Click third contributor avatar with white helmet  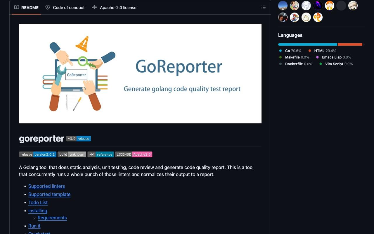[306, 6]
